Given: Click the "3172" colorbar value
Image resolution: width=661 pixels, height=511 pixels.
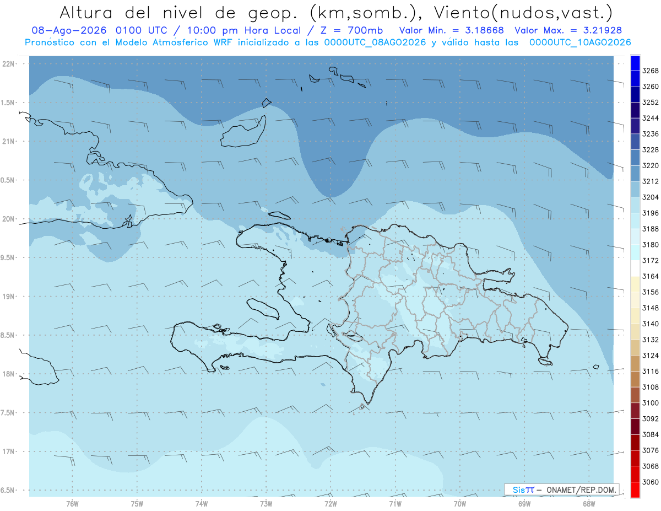Looking at the screenshot, I should 651,260.
